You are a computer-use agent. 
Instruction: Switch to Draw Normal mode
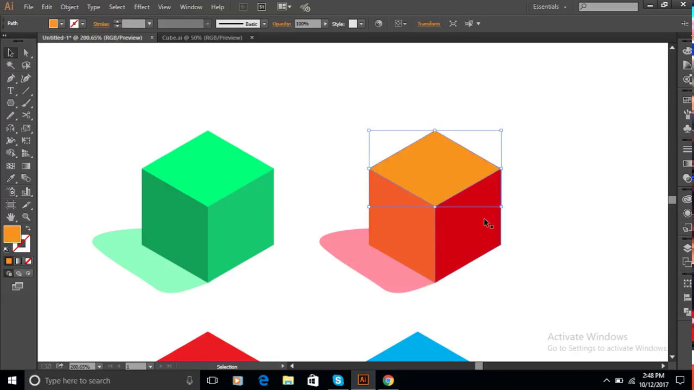coord(9,274)
